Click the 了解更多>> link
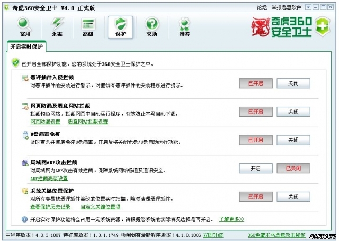 231,219
